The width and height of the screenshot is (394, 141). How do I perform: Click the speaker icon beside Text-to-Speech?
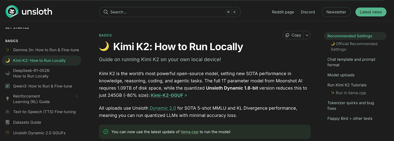8,112
